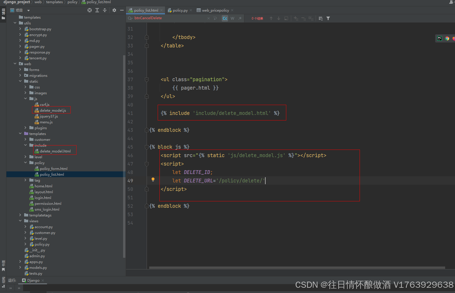Clear the btnCancelDelete search text
455x293 pixels.
209,18
